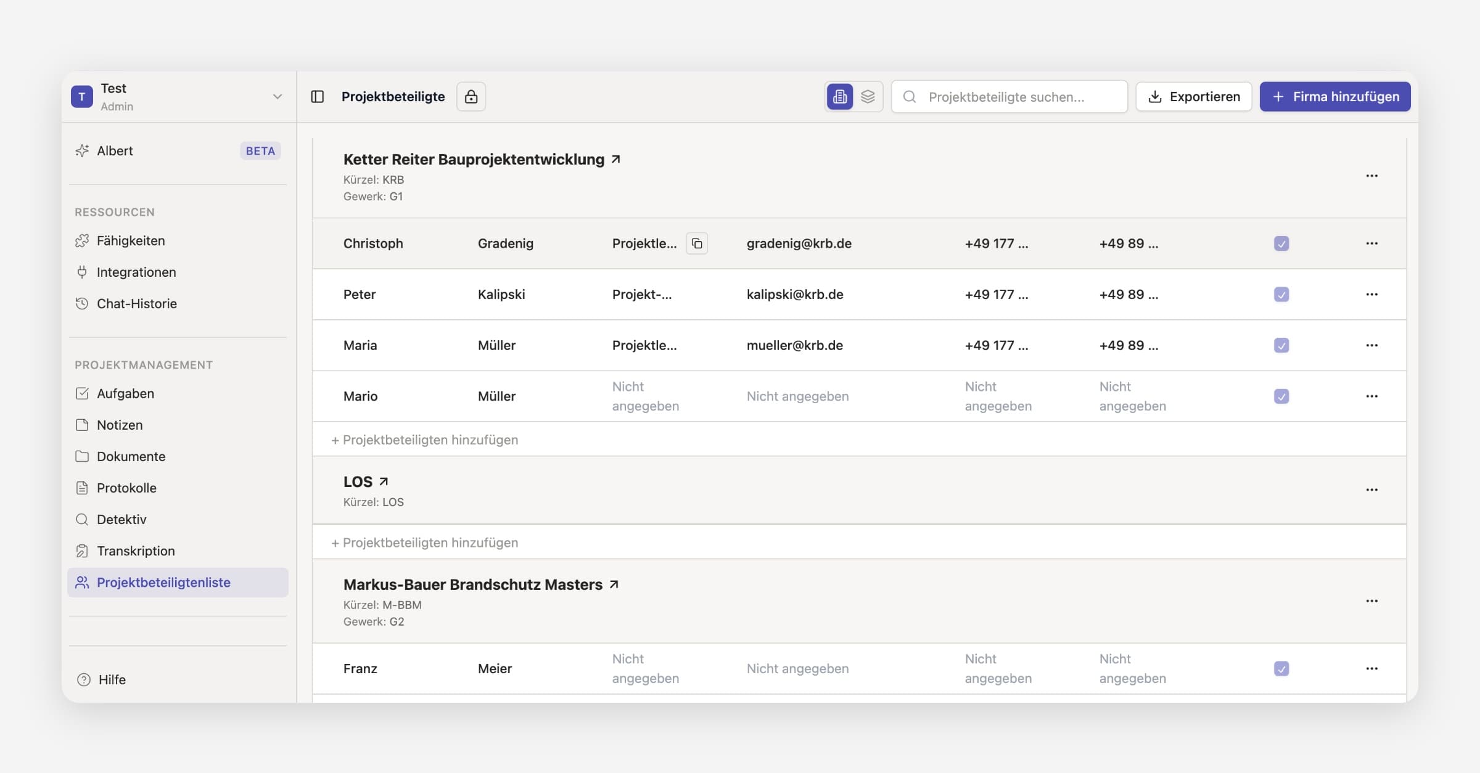
Task: Go to Transkription in sidebar
Action: 136,550
